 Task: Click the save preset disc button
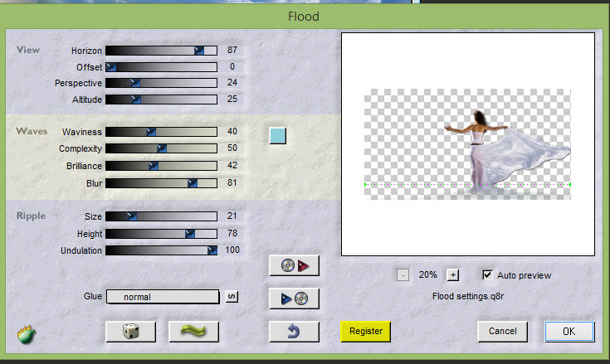(x=294, y=298)
